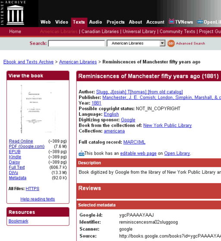Open the About navigation tab
Screen dimensions: 221x241
coord(135,22)
